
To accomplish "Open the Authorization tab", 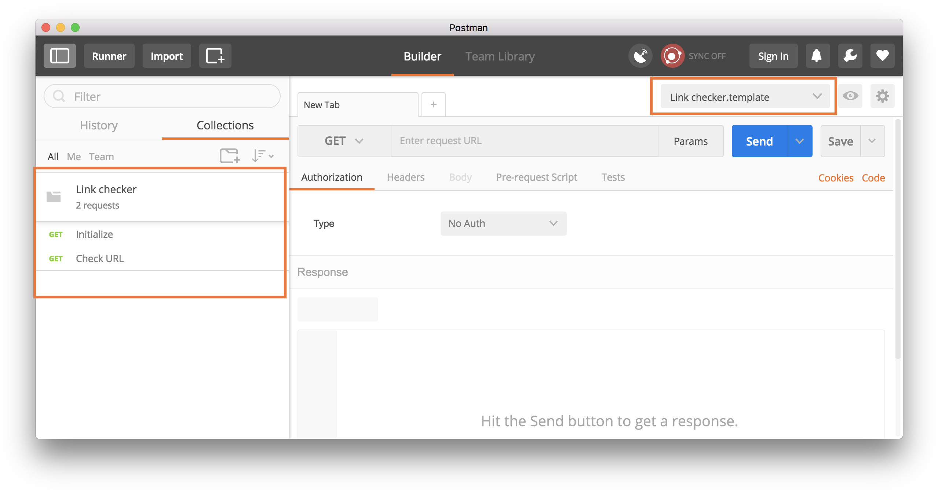I will coord(332,177).
